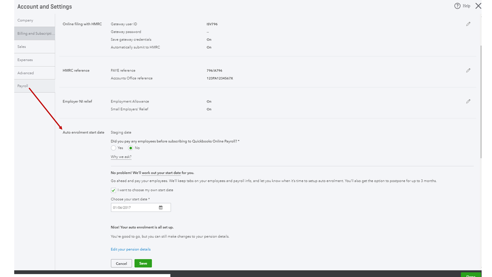
Task: Open the Edit your pension details link
Action: tap(131, 249)
